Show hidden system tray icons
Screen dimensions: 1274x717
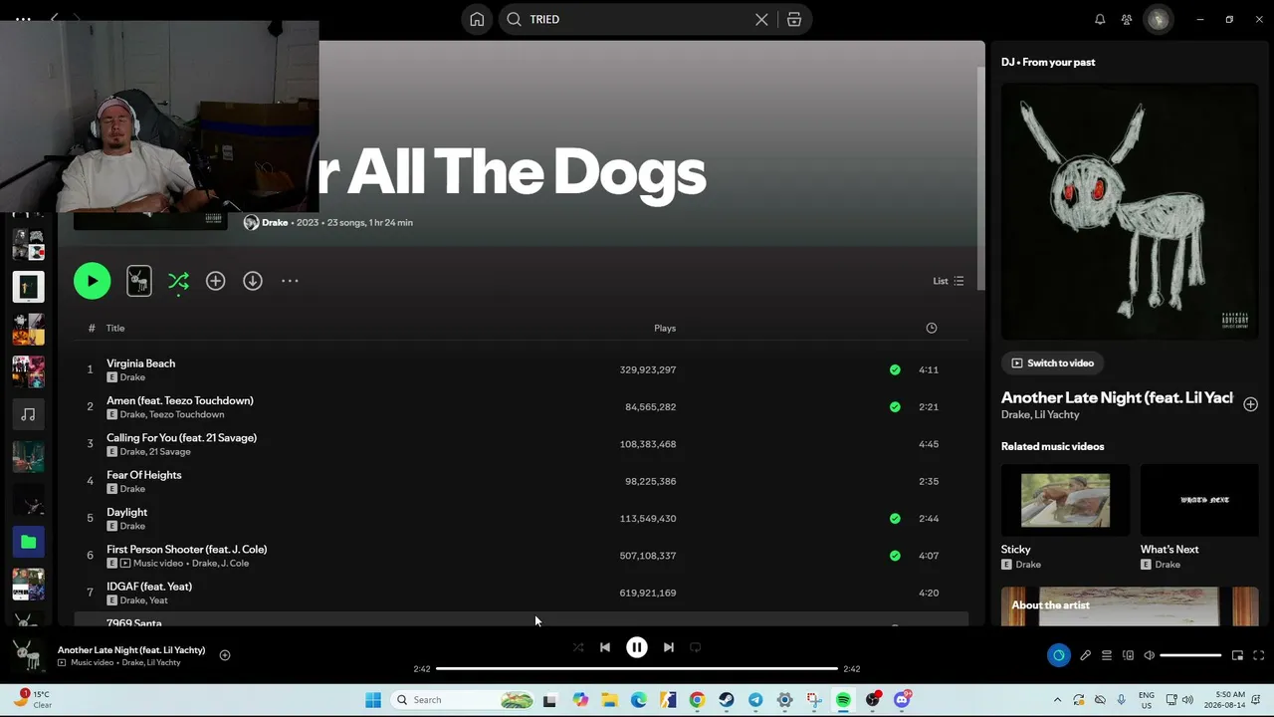1057,700
